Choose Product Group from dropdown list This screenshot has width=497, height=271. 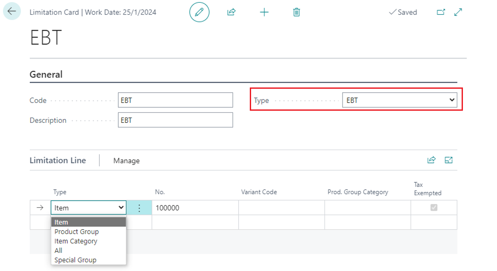click(x=77, y=232)
